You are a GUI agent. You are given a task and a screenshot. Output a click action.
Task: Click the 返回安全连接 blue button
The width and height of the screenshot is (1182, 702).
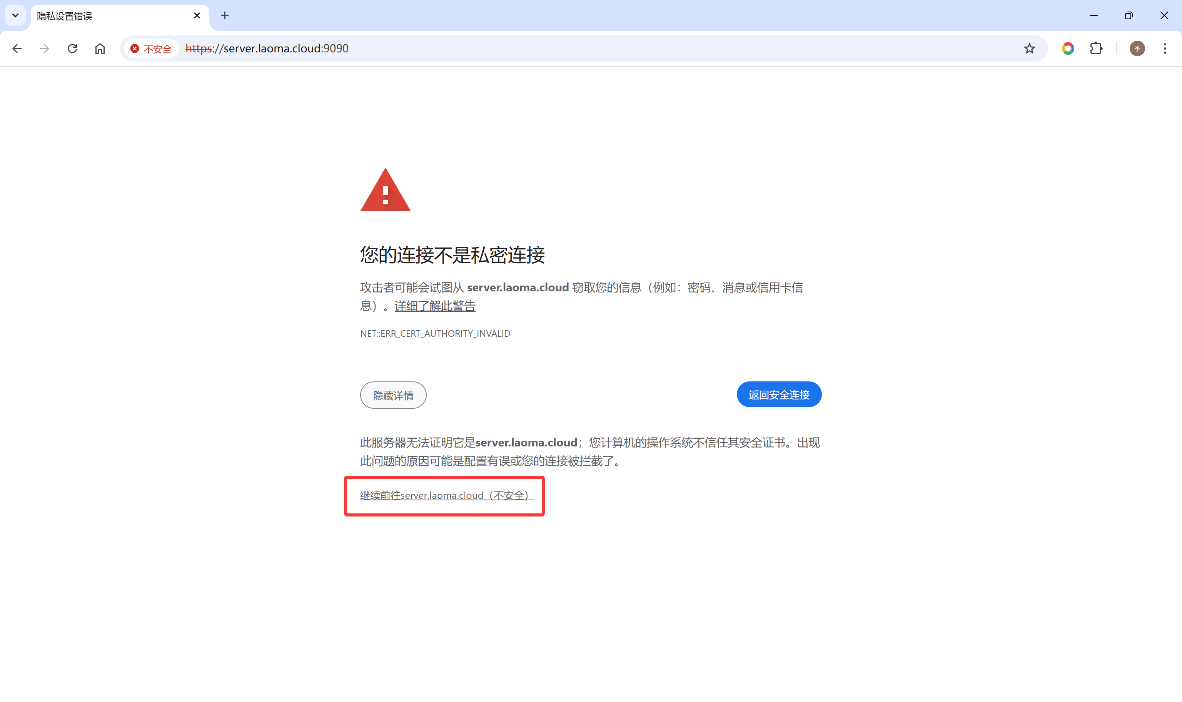779,394
